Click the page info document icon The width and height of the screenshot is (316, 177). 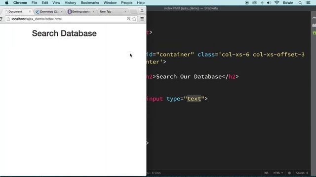point(8,19)
